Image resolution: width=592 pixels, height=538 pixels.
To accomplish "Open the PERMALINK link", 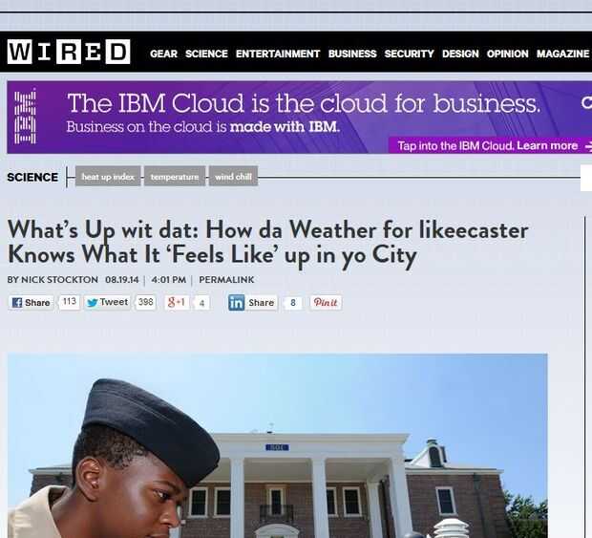I will (226, 280).
